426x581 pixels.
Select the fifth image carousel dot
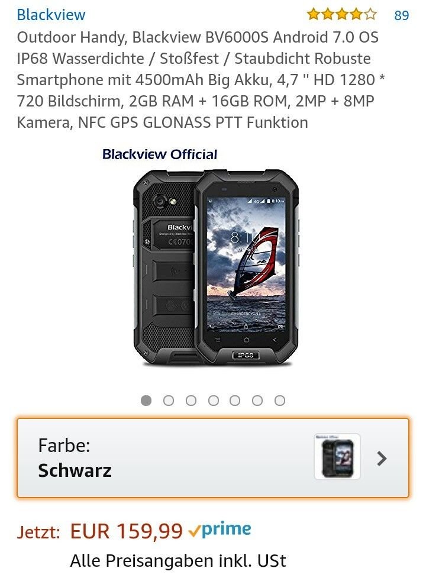point(235,400)
